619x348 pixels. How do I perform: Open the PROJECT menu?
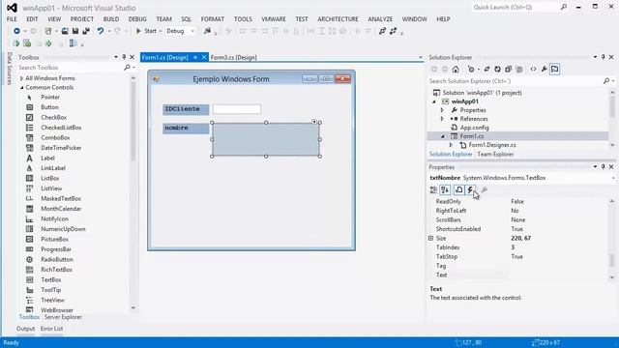(x=81, y=19)
